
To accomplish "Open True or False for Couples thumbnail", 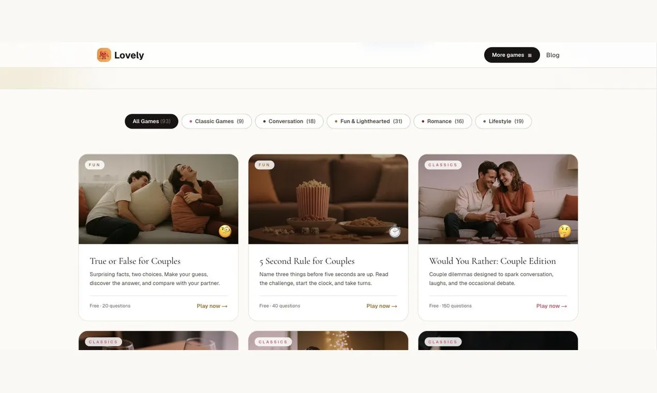I will (158, 199).
